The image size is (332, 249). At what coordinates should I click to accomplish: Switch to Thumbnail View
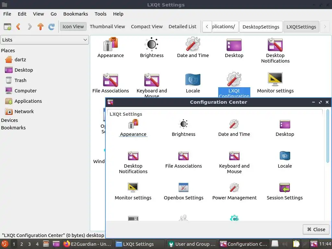point(107,27)
